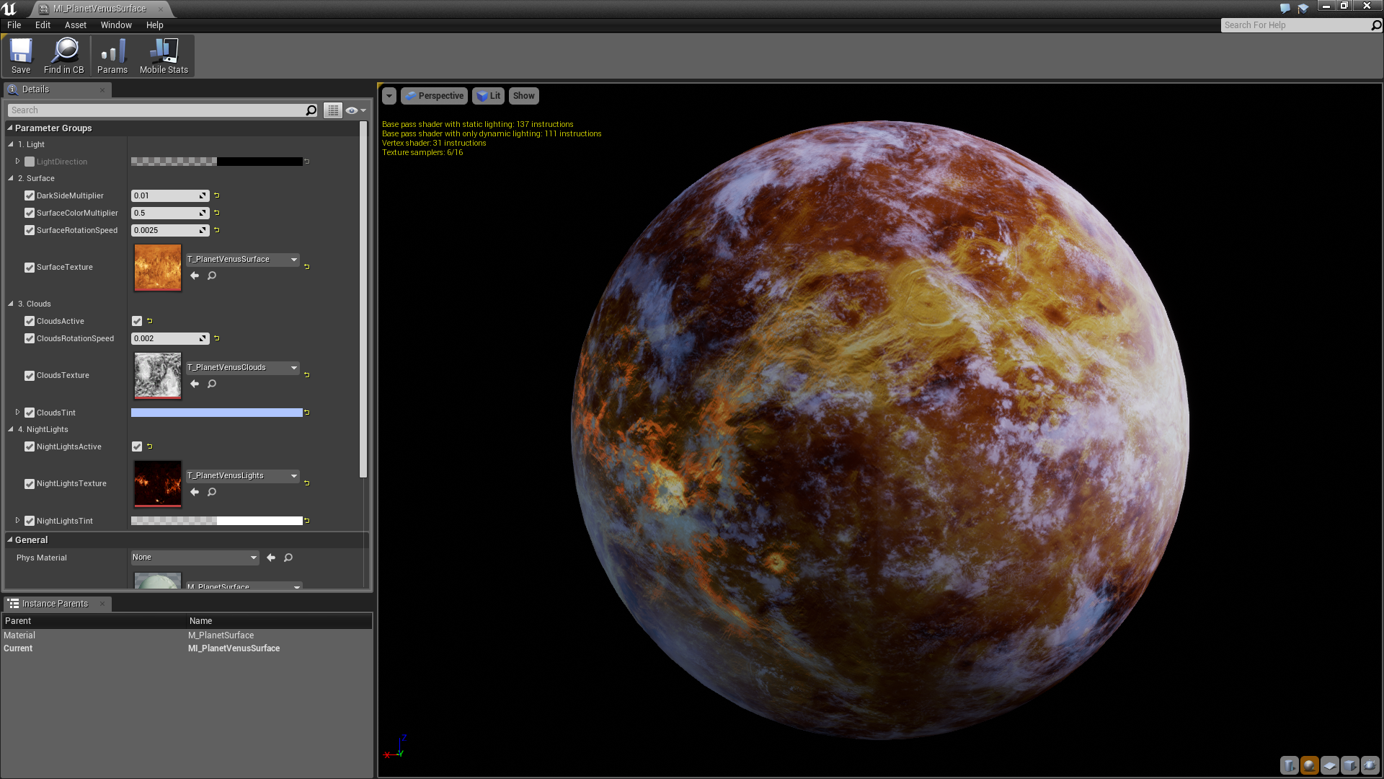Viewport: 1384px width, 779px height.
Task: Open Find in CB to locate asset
Action: click(64, 56)
